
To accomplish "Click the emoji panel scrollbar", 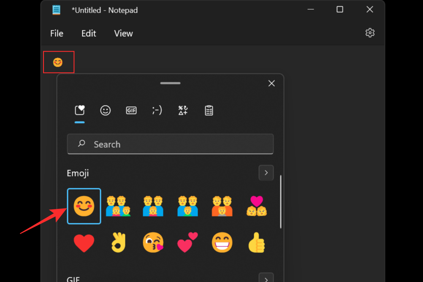I will point(281,202).
